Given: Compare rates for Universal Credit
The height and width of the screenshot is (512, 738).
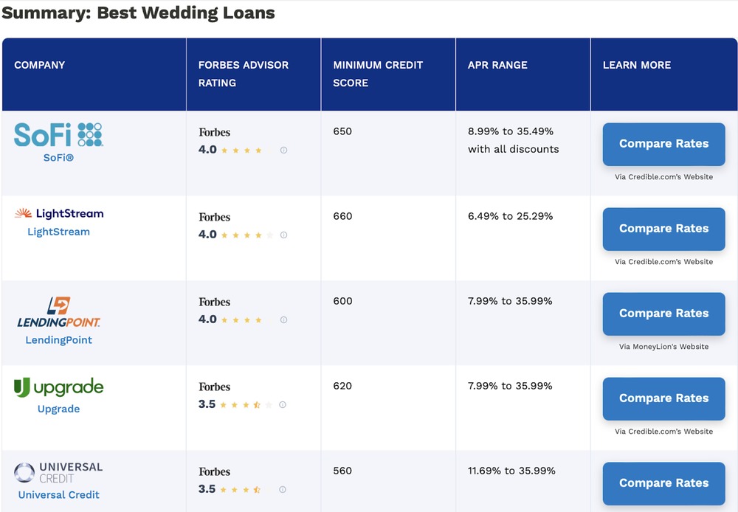Looking at the screenshot, I should click(663, 483).
